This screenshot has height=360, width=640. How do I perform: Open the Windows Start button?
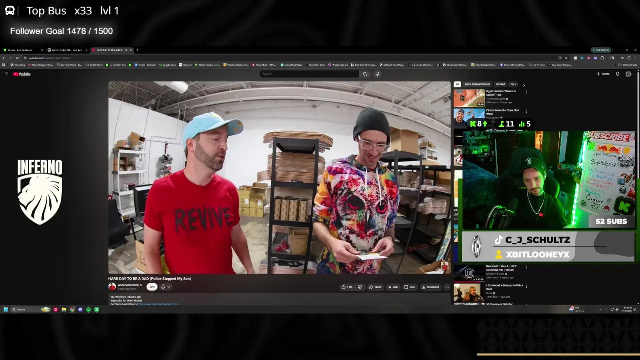point(6,309)
